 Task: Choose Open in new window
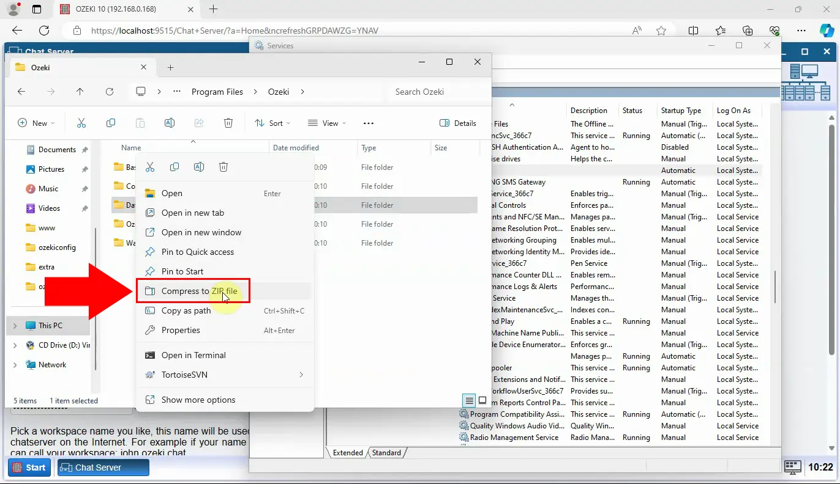pyautogui.click(x=225, y=232)
